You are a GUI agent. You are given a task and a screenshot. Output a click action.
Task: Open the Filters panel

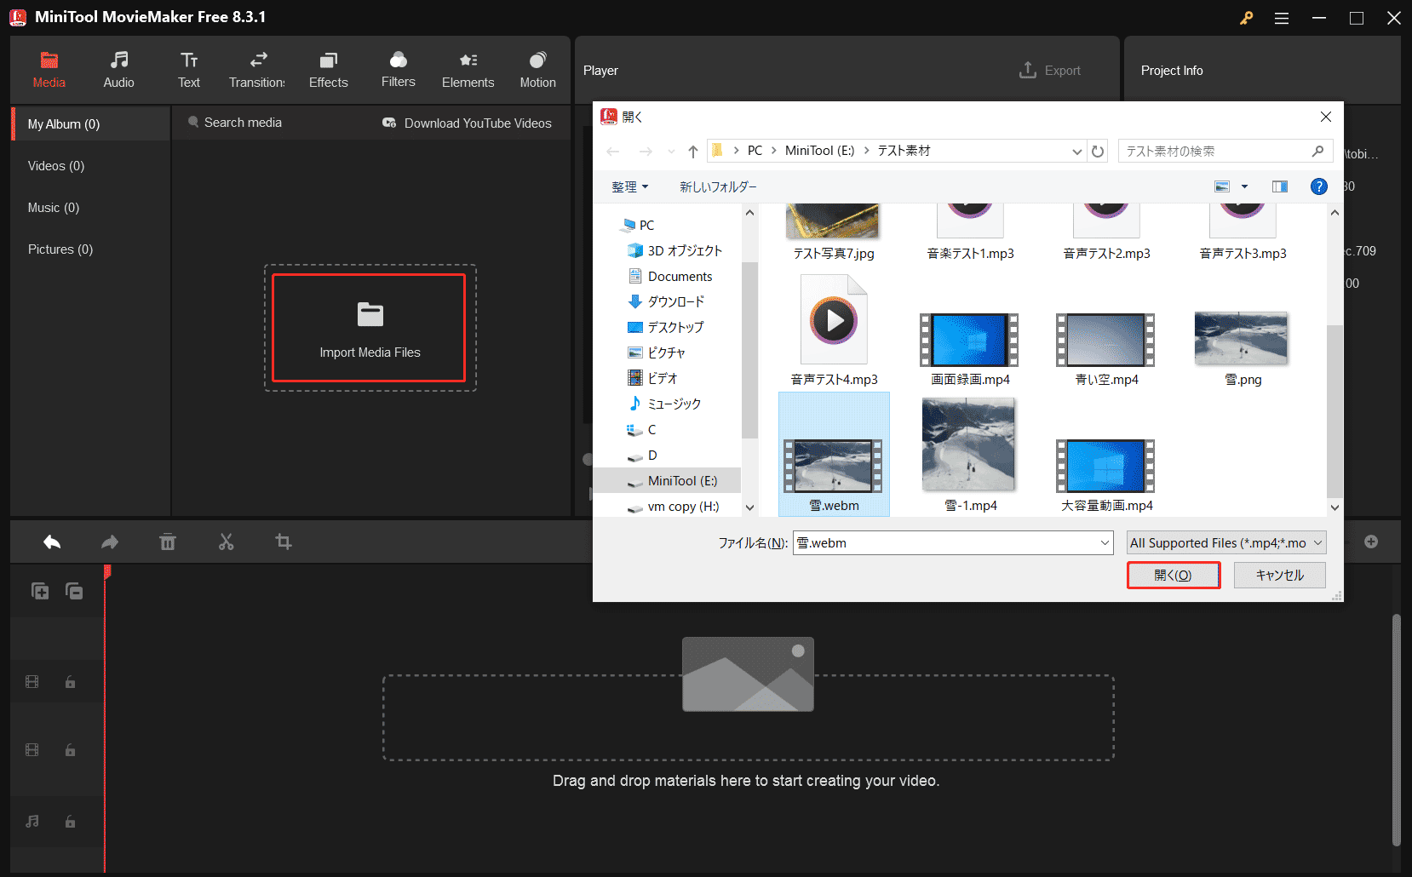(398, 68)
